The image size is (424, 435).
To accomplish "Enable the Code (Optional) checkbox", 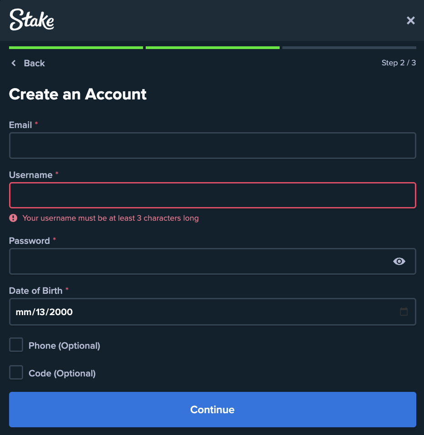I will (x=16, y=372).
